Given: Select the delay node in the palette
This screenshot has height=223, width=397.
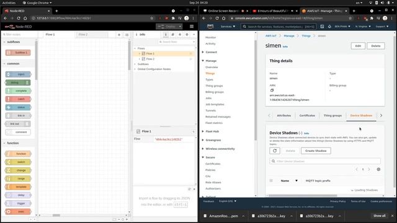Looking at the screenshot, I should coord(18,195).
